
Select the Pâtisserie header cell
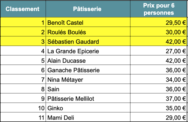click(87, 9)
